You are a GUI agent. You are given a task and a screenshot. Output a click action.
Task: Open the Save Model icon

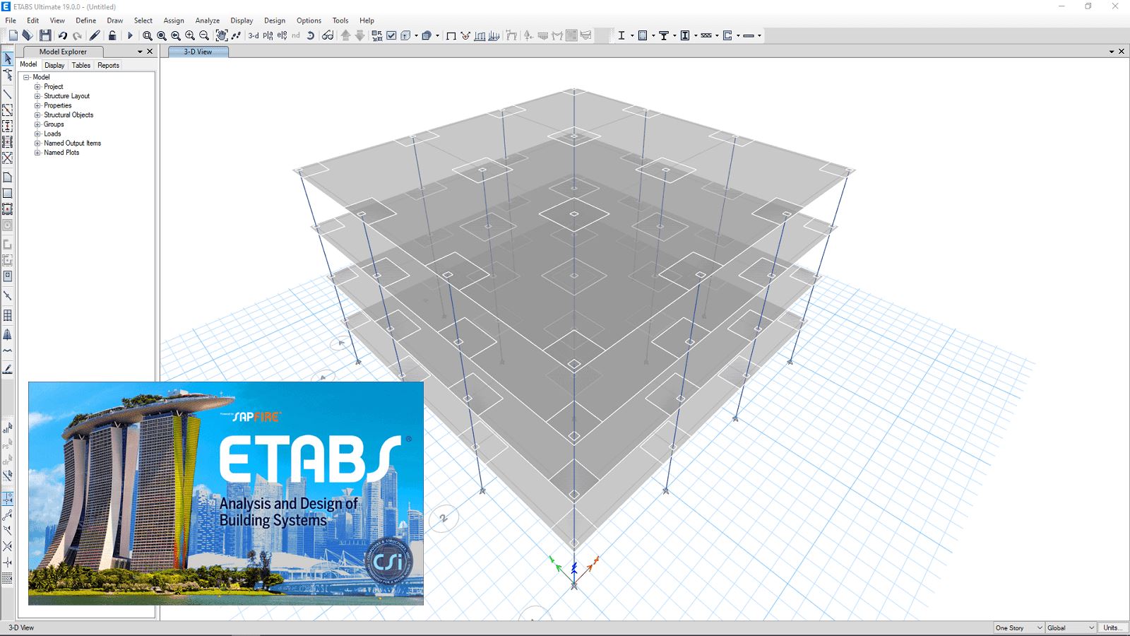45,34
